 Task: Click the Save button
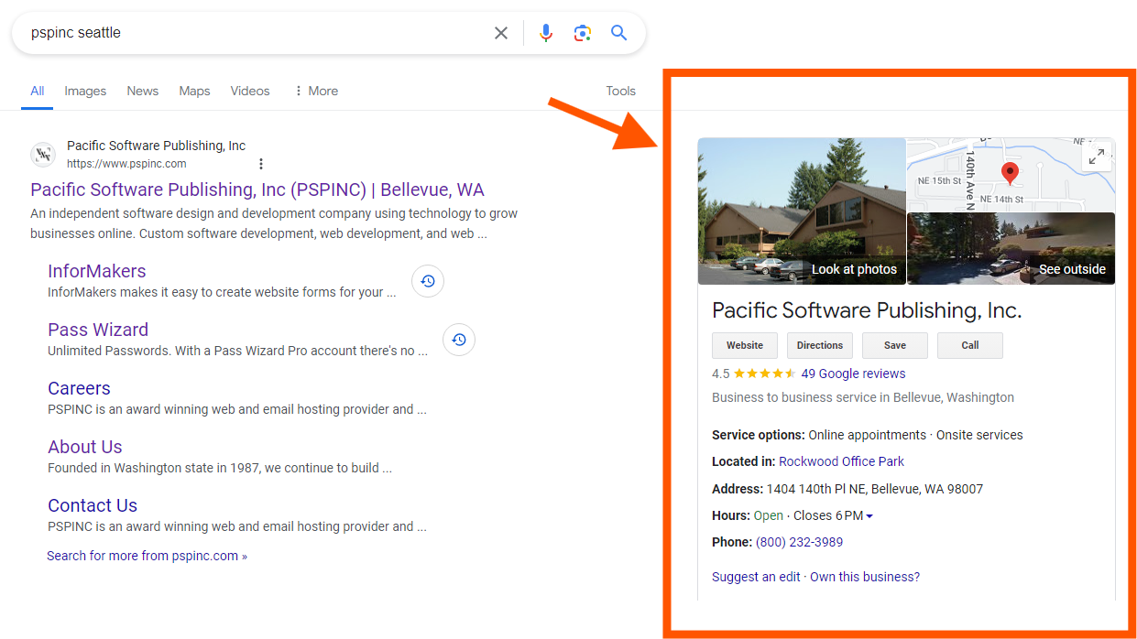895,345
